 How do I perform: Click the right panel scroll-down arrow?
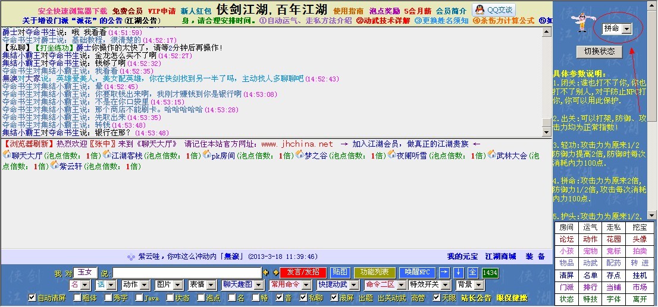click(651, 216)
